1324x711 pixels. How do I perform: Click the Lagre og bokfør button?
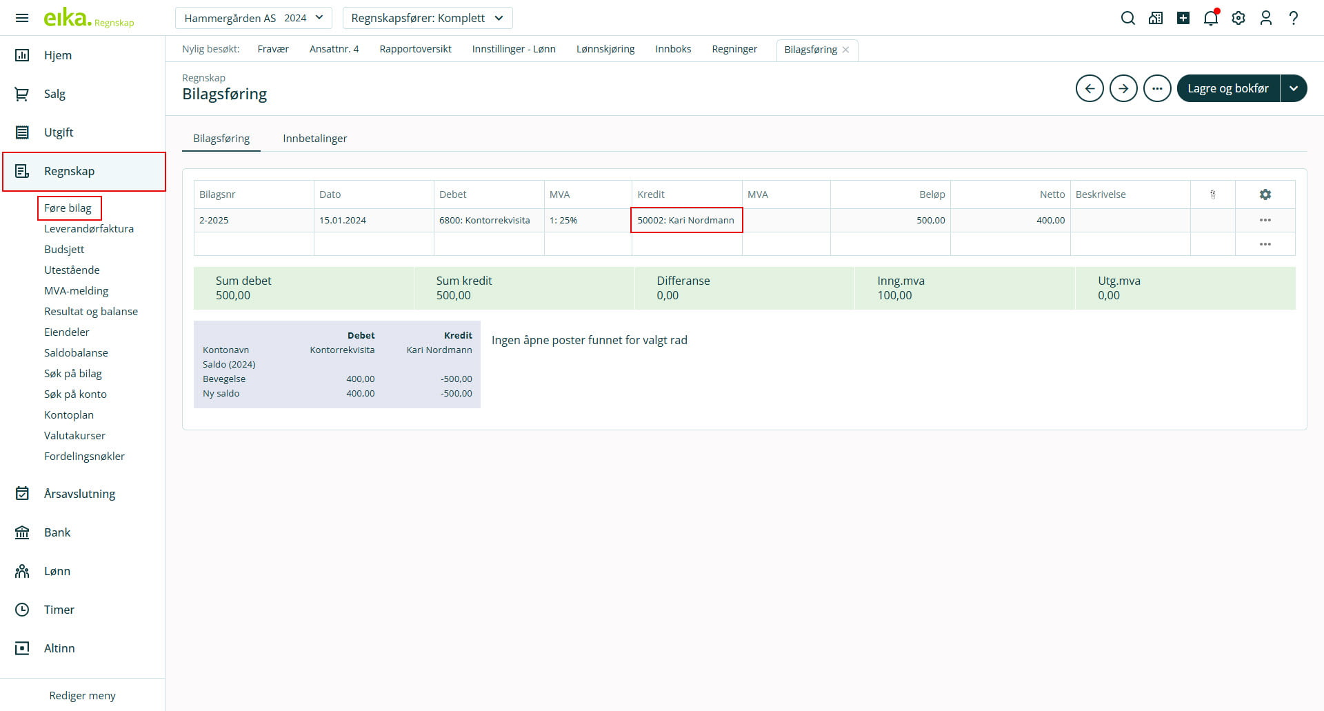pyautogui.click(x=1227, y=88)
